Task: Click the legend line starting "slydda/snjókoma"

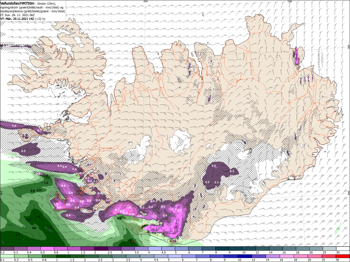Action: [33, 11]
